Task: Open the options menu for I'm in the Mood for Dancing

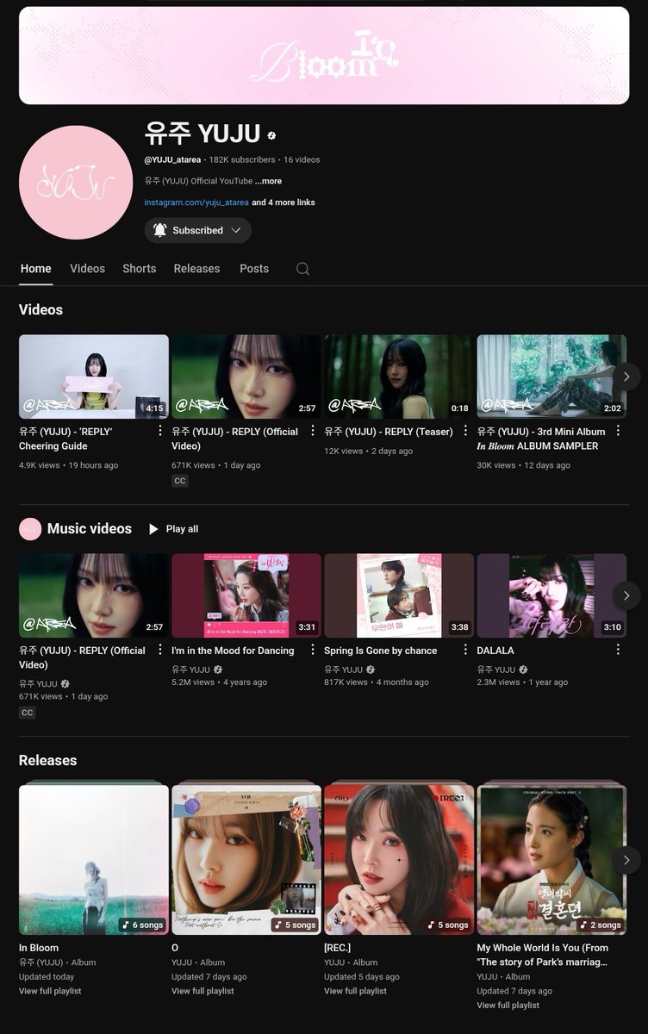Action: [x=313, y=650]
